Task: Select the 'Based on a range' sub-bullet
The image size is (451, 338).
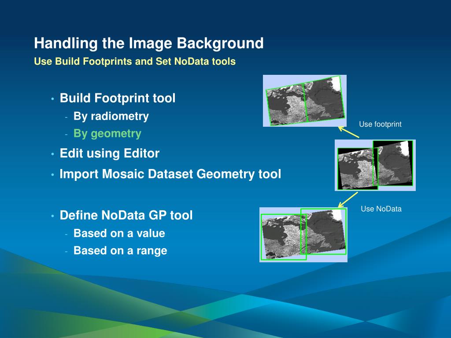Action: tap(120, 250)
